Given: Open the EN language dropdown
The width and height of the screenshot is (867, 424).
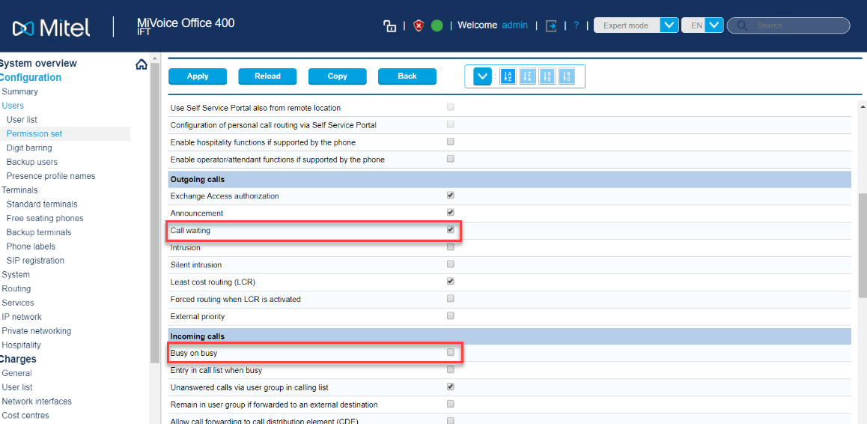Looking at the screenshot, I should click(x=714, y=25).
